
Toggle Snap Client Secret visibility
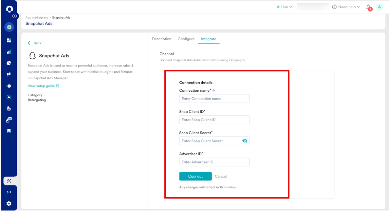pyautogui.click(x=245, y=141)
